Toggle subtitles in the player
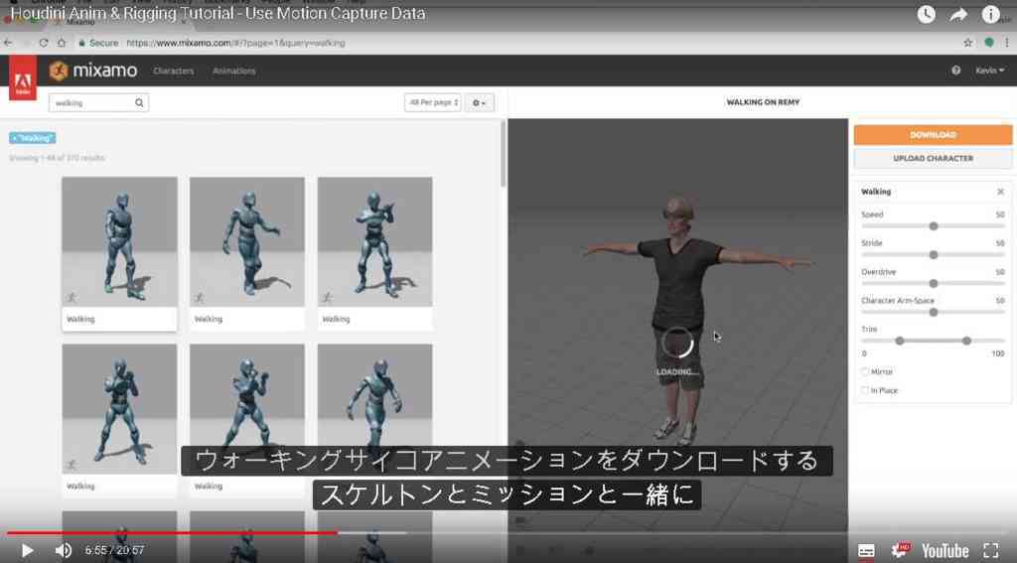The height and width of the screenshot is (563, 1017). pos(866,551)
